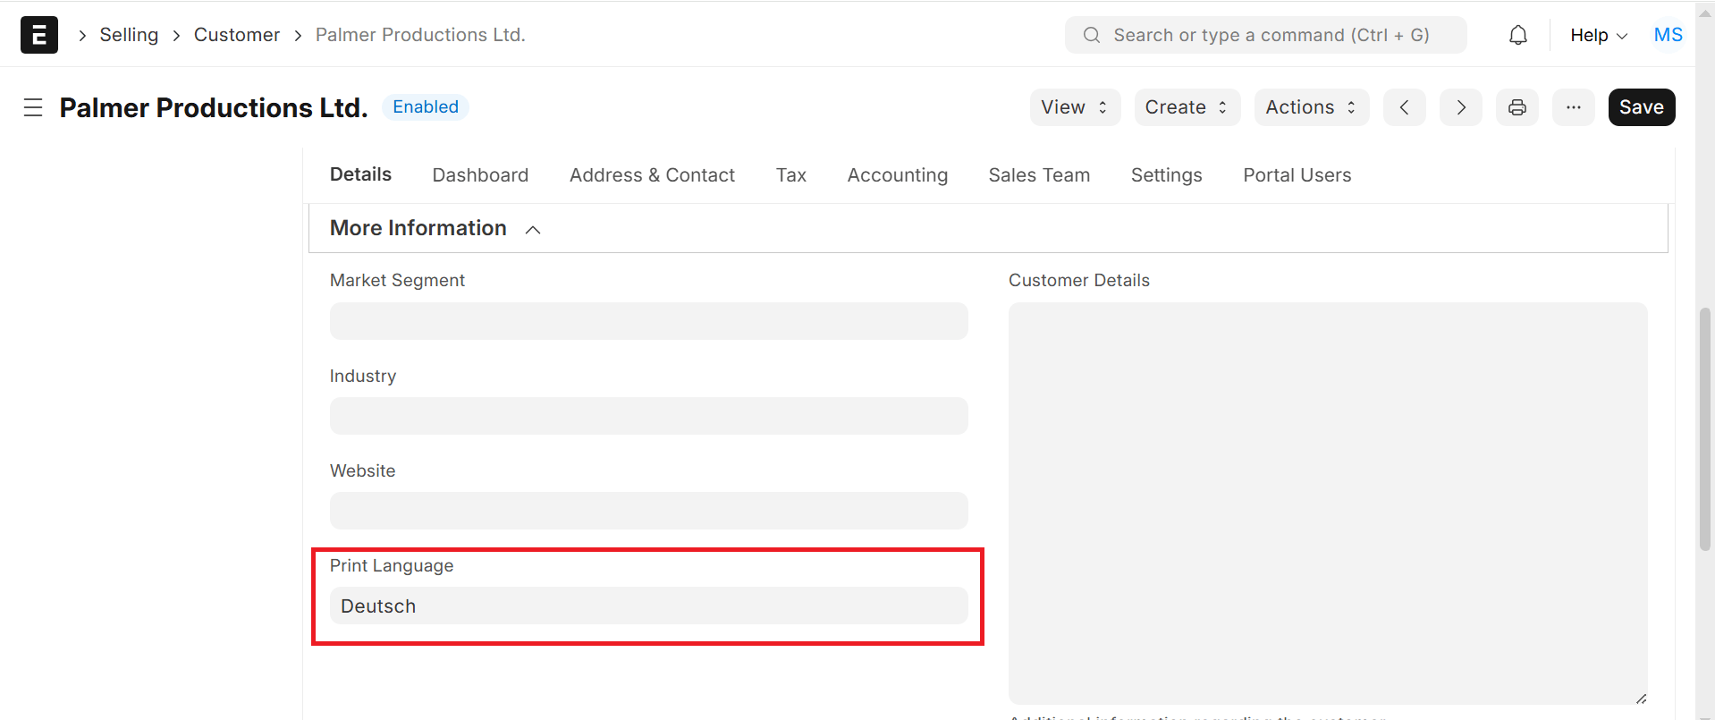Open the ERPNext home logo
The width and height of the screenshot is (1715, 720).
click(x=39, y=35)
